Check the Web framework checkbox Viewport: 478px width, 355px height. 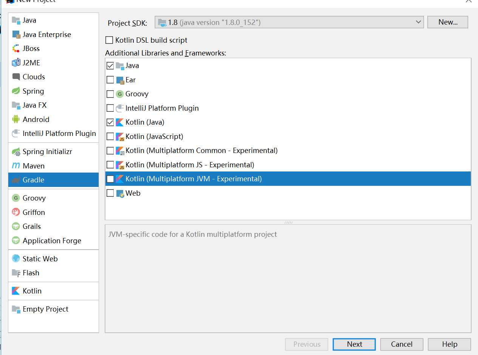pos(110,193)
